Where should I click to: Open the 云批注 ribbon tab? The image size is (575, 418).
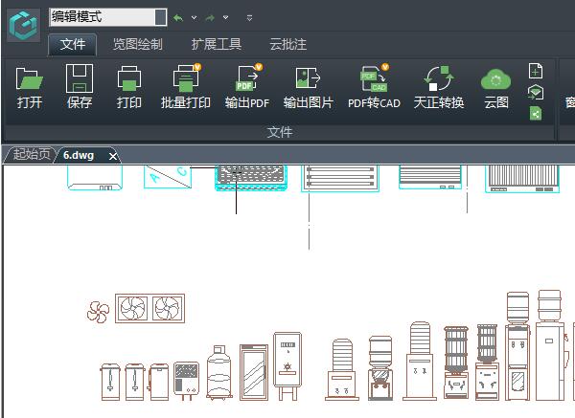287,44
